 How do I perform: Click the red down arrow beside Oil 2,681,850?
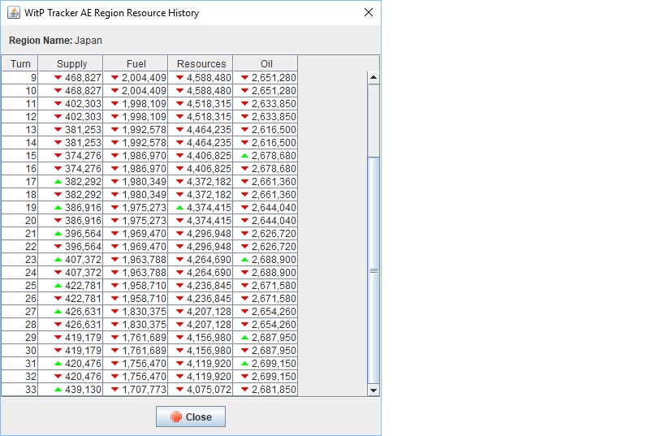click(x=244, y=390)
